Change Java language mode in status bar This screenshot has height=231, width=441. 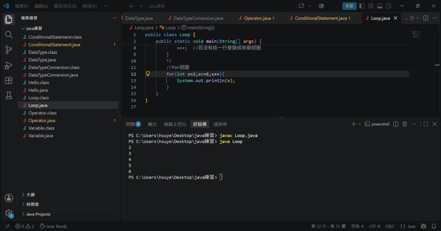pyautogui.click(x=411, y=226)
